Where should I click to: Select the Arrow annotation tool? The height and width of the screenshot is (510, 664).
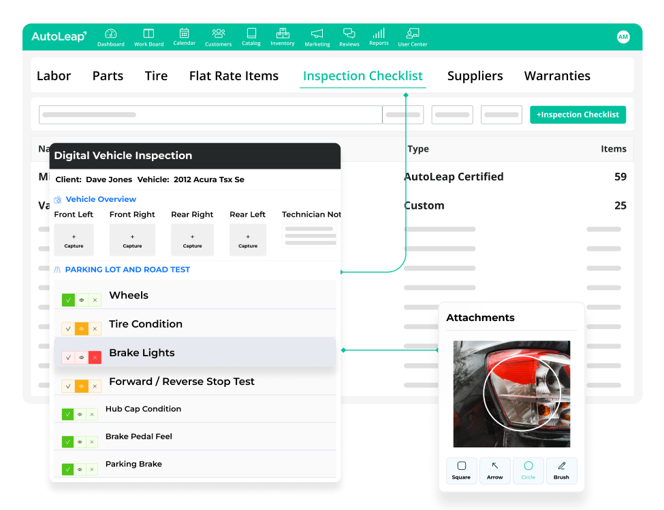[x=494, y=471]
